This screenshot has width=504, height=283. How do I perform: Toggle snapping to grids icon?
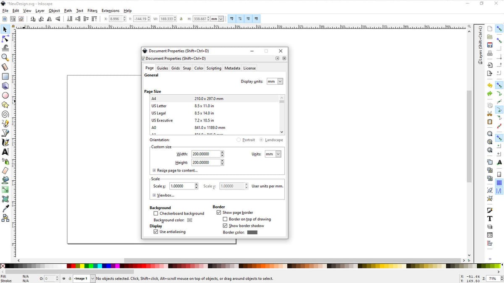(x=499, y=183)
